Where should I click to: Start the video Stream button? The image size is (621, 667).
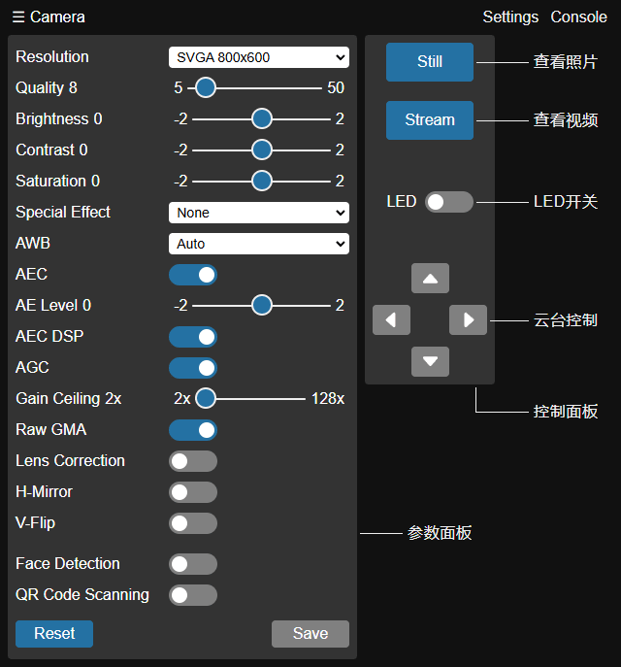[x=430, y=120]
